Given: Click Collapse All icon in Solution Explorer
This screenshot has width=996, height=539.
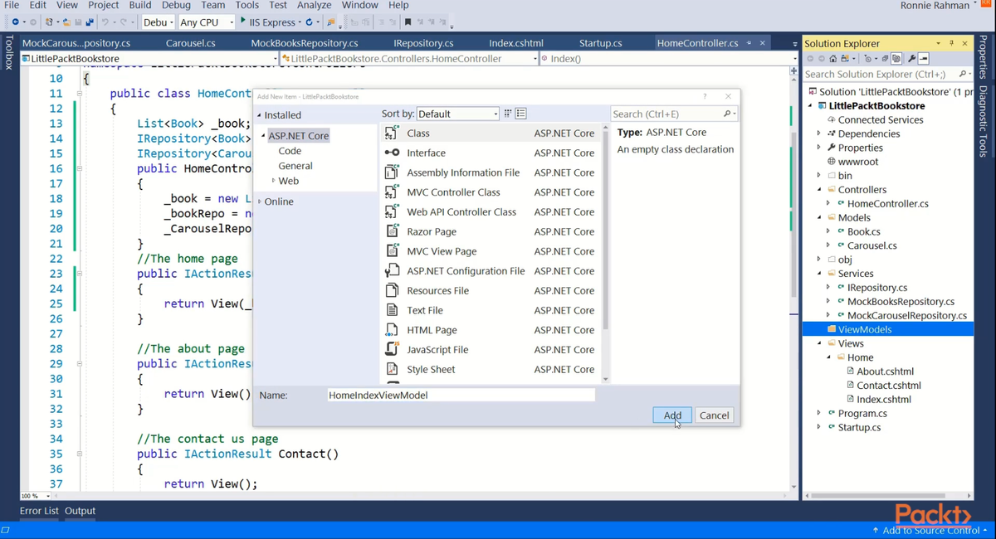Looking at the screenshot, I should 886,59.
